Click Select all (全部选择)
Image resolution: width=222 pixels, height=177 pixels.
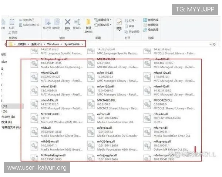[x=151, y=20]
